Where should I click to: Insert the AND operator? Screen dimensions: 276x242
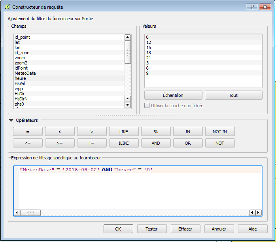point(156,143)
